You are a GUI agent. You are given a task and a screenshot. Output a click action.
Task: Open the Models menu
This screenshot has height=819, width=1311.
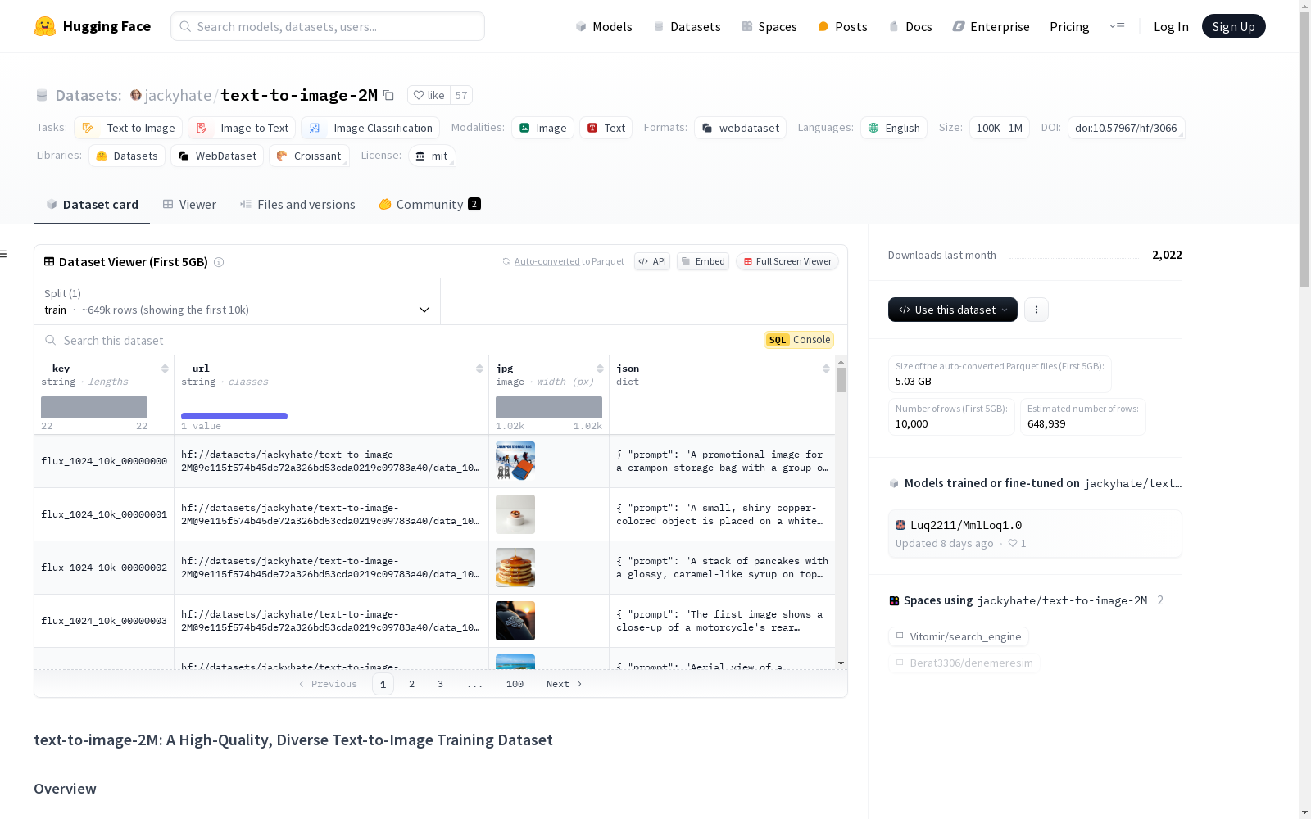click(604, 26)
